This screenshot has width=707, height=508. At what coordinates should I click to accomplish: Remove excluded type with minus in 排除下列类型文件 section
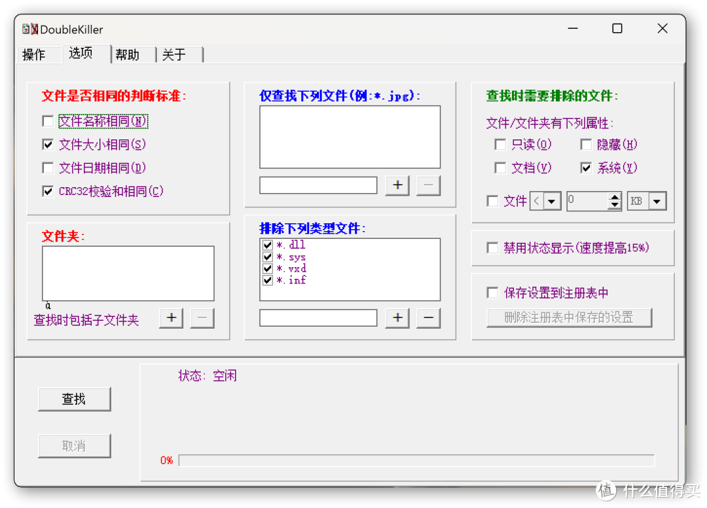tap(428, 318)
